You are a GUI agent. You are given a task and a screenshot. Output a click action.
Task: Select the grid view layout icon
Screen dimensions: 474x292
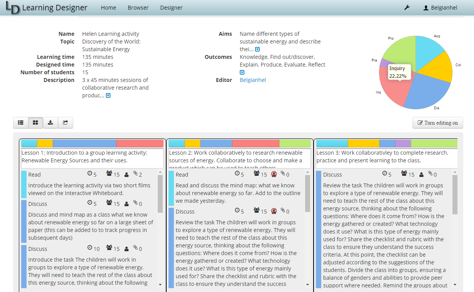pyautogui.click(x=35, y=123)
